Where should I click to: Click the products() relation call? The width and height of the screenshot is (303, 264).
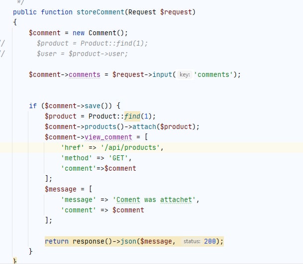[x=104, y=127]
